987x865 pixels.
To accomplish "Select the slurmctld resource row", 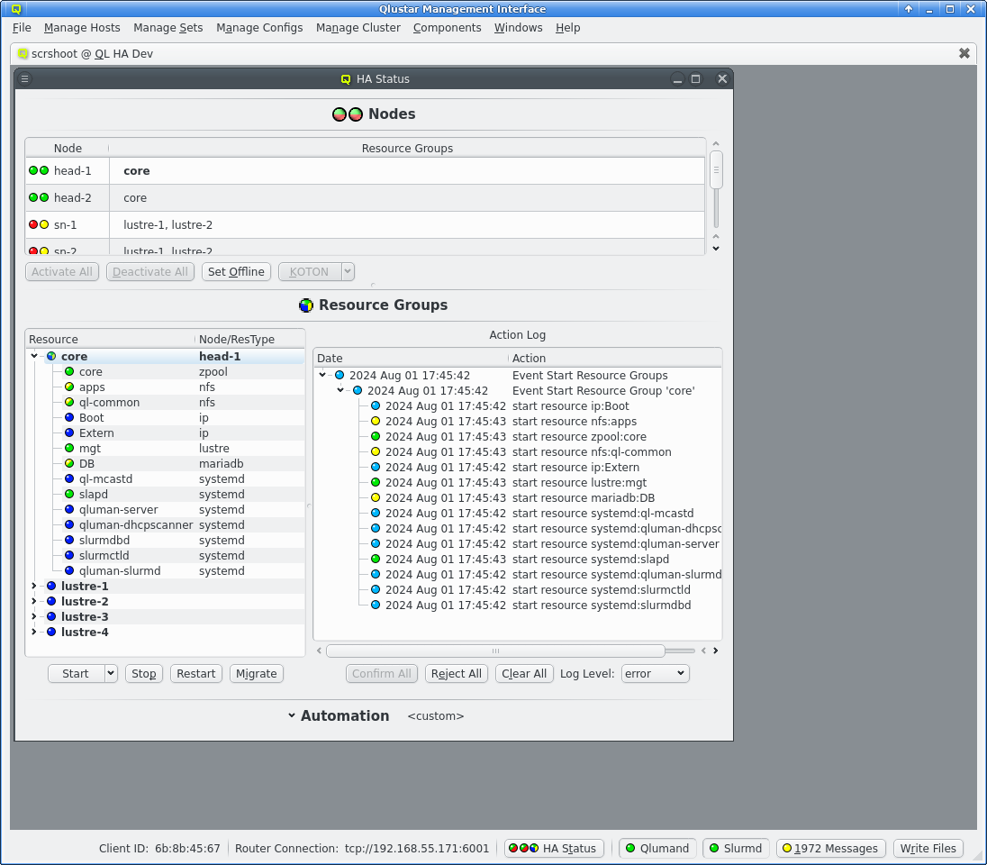I will [166, 556].
